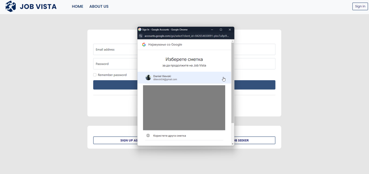The height and width of the screenshot is (174, 369).
Task: Click the Google logo in the popup
Action: click(144, 45)
